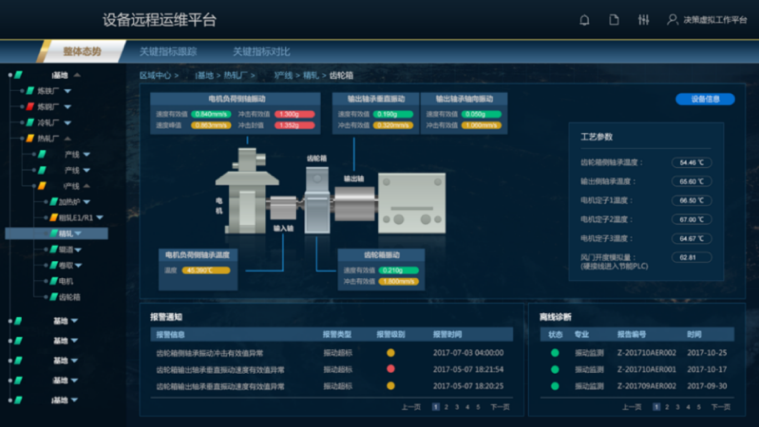Expand the 加热炉 node arrow
Viewport: 759px width, 427px height.
(87, 202)
